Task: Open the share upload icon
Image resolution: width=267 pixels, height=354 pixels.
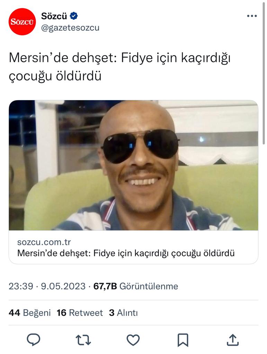Action: [x=233, y=340]
